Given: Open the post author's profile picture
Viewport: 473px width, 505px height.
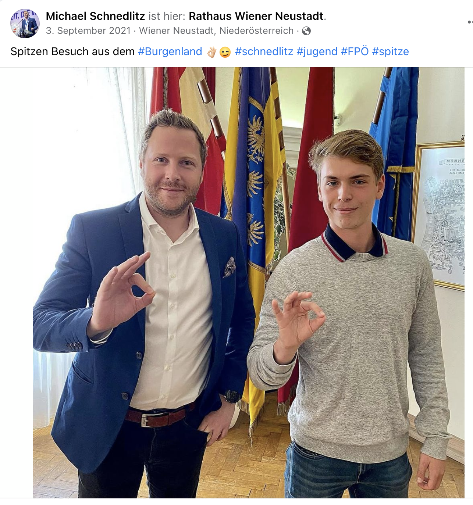Looking at the screenshot, I should click(x=25, y=24).
